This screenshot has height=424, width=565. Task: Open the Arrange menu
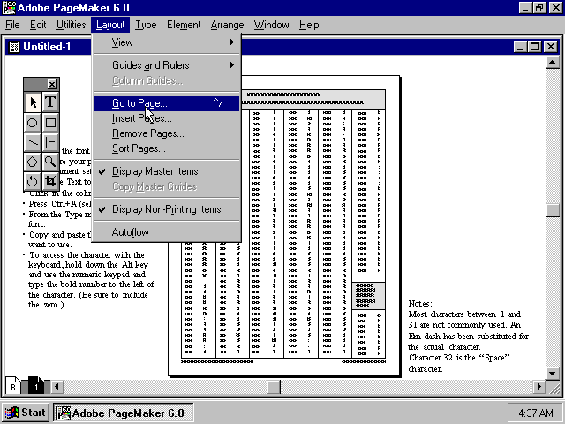227,25
